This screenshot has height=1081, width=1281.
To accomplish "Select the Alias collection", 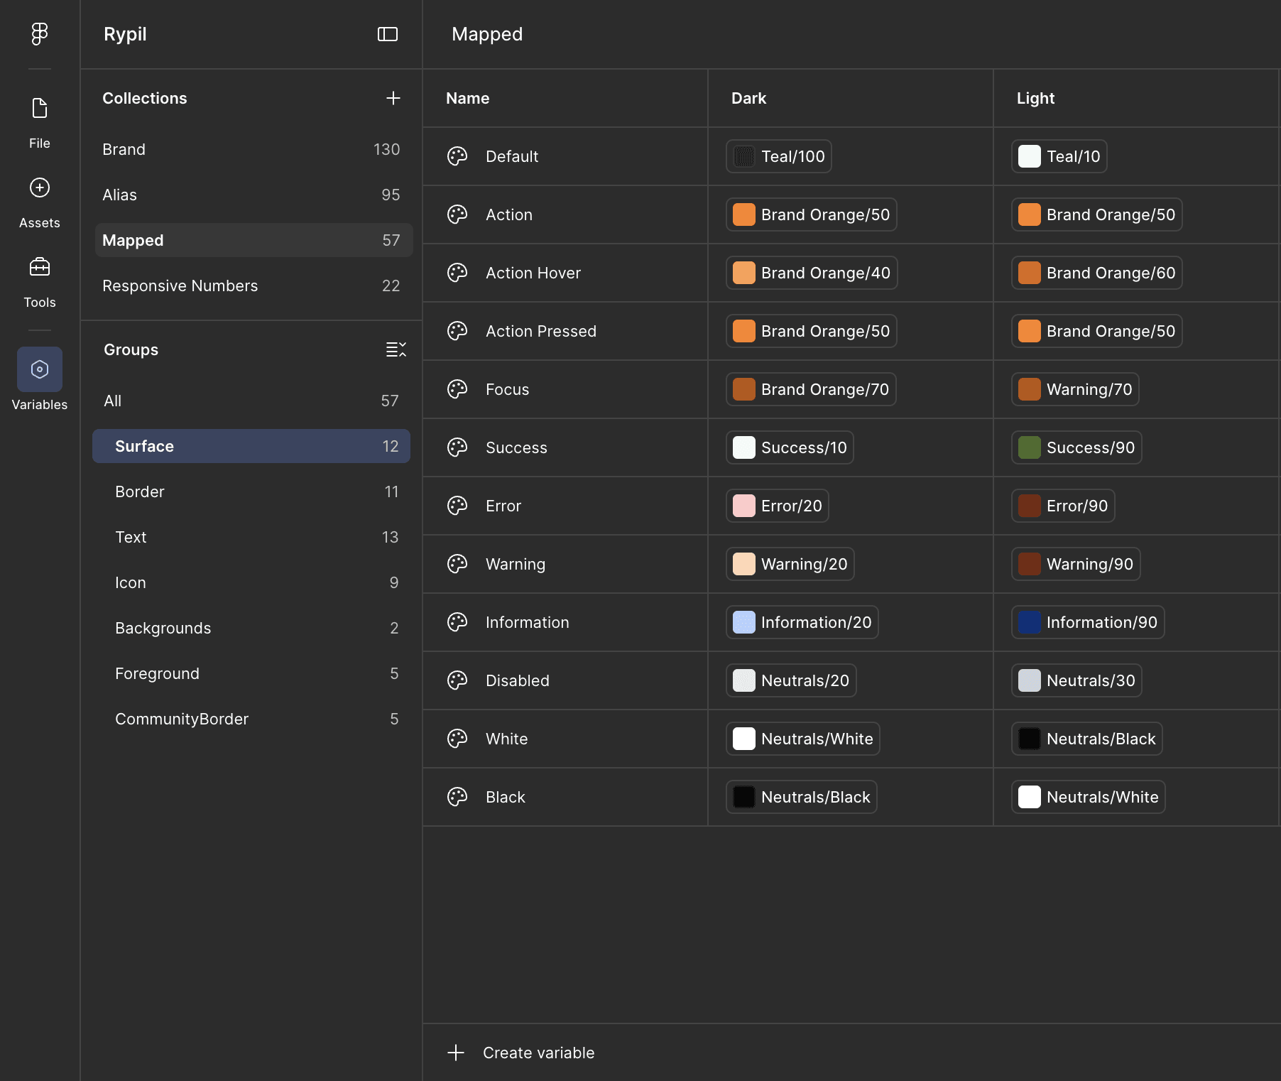I will [x=251, y=195].
